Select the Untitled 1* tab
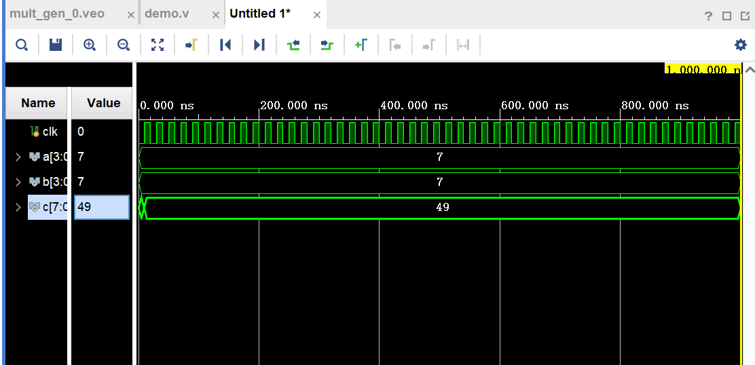Screen dimensions: 755x365 coord(260,14)
